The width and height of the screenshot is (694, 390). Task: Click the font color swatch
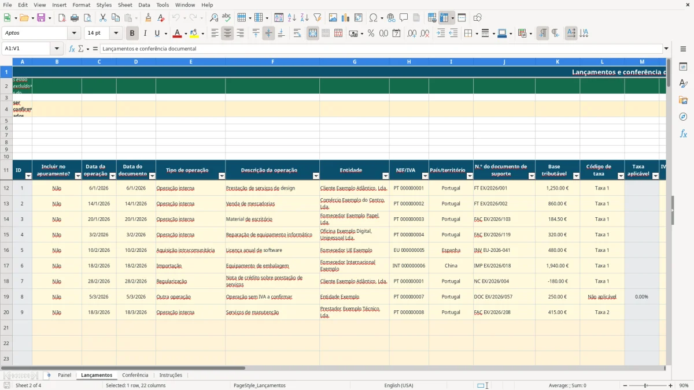(x=178, y=34)
